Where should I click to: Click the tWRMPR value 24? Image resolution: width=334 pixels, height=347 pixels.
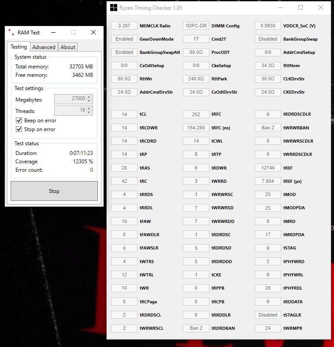268,328
